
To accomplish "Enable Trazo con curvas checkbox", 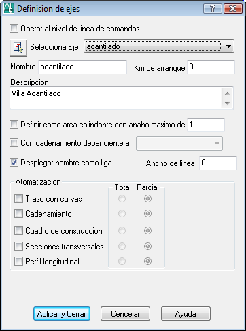I will (x=18, y=199).
